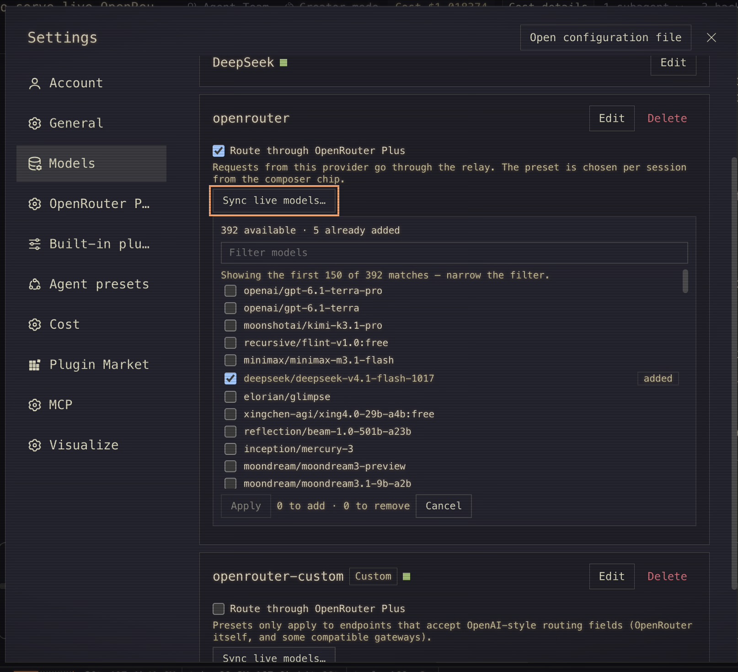Open the Plugin Market grid icon
The width and height of the screenshot is (738, 672).
35,365
